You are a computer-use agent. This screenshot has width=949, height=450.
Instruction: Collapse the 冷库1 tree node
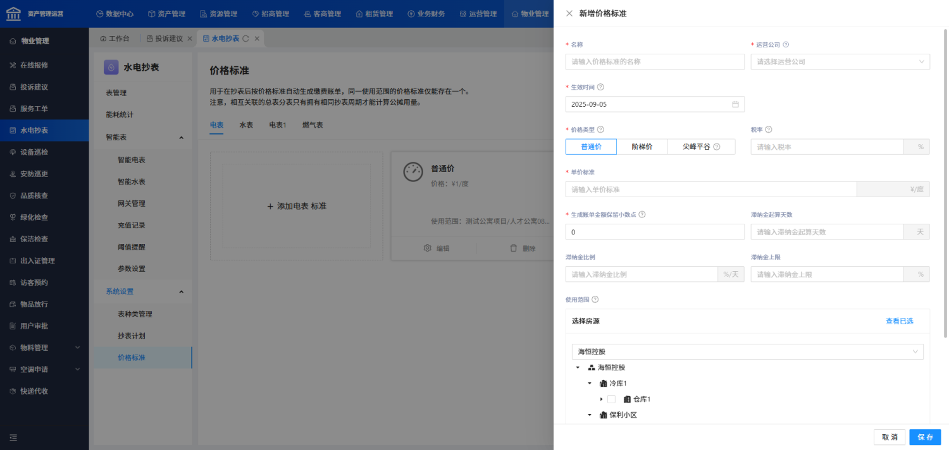(590, 384)
